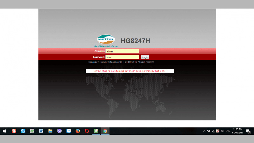Open Firefox from the taskbar
This screenshot has width=254, height=143.
(77, 131)
